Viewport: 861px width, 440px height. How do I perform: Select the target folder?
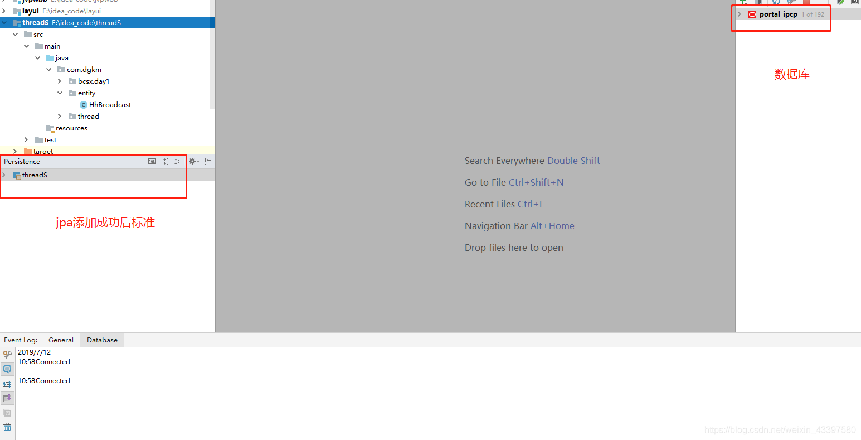(x=43, y=151)
